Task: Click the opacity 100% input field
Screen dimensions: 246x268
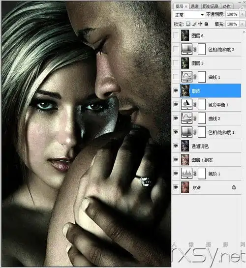Action: (x=232, y=14)
